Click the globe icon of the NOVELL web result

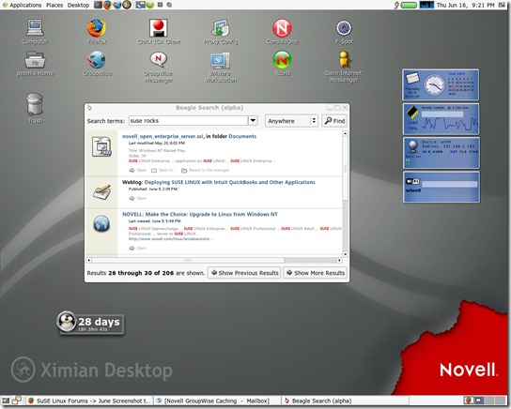(101, 223)
